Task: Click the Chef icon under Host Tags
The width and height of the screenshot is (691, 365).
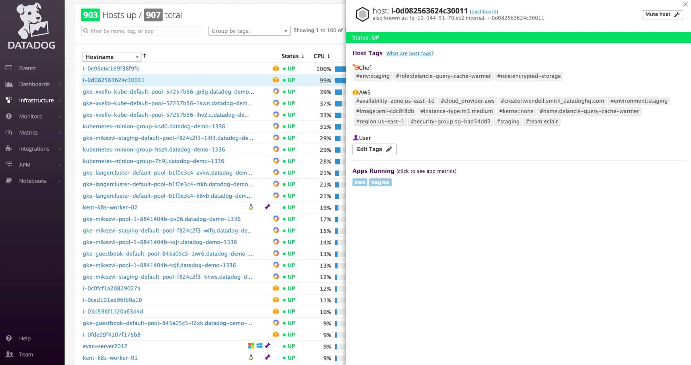Action: 356,67
